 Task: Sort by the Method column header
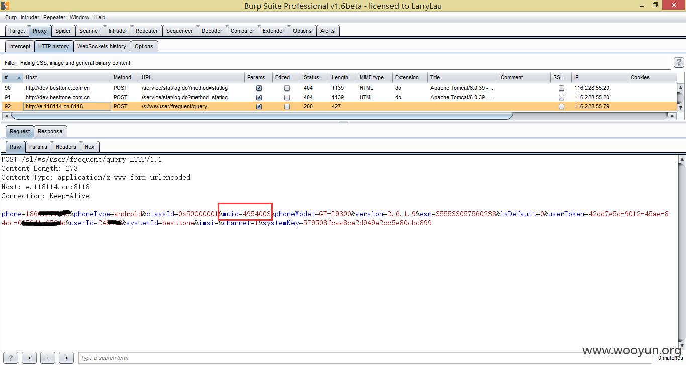[125, 77]
